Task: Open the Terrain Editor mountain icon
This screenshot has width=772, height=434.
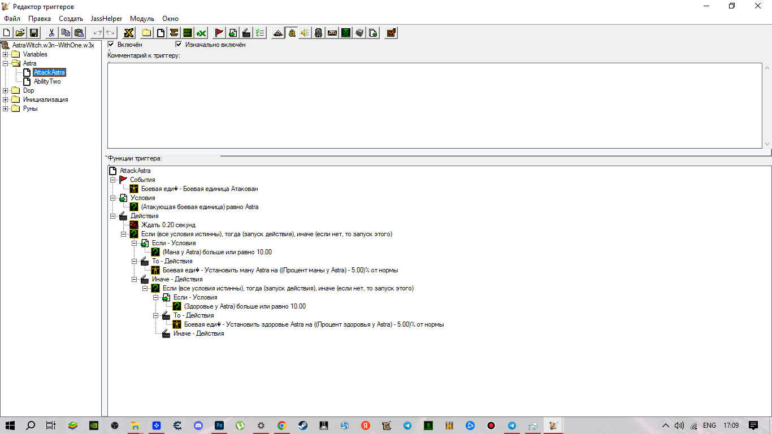Action: click(278, 33)
